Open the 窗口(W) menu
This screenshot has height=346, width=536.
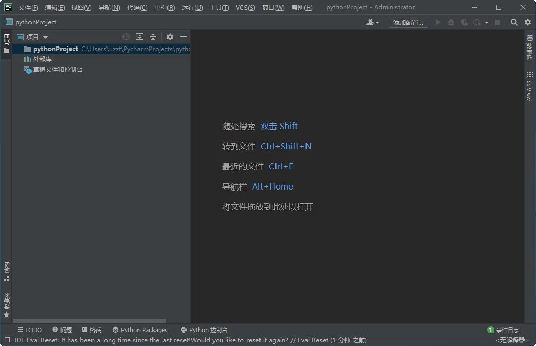pos(273,8)
